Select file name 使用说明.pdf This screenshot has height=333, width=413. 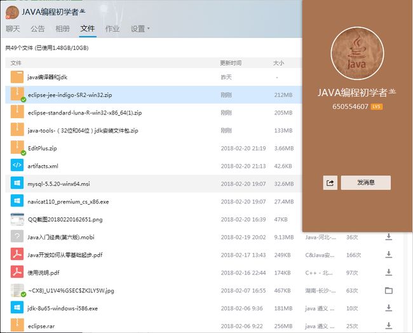(43, 273)
